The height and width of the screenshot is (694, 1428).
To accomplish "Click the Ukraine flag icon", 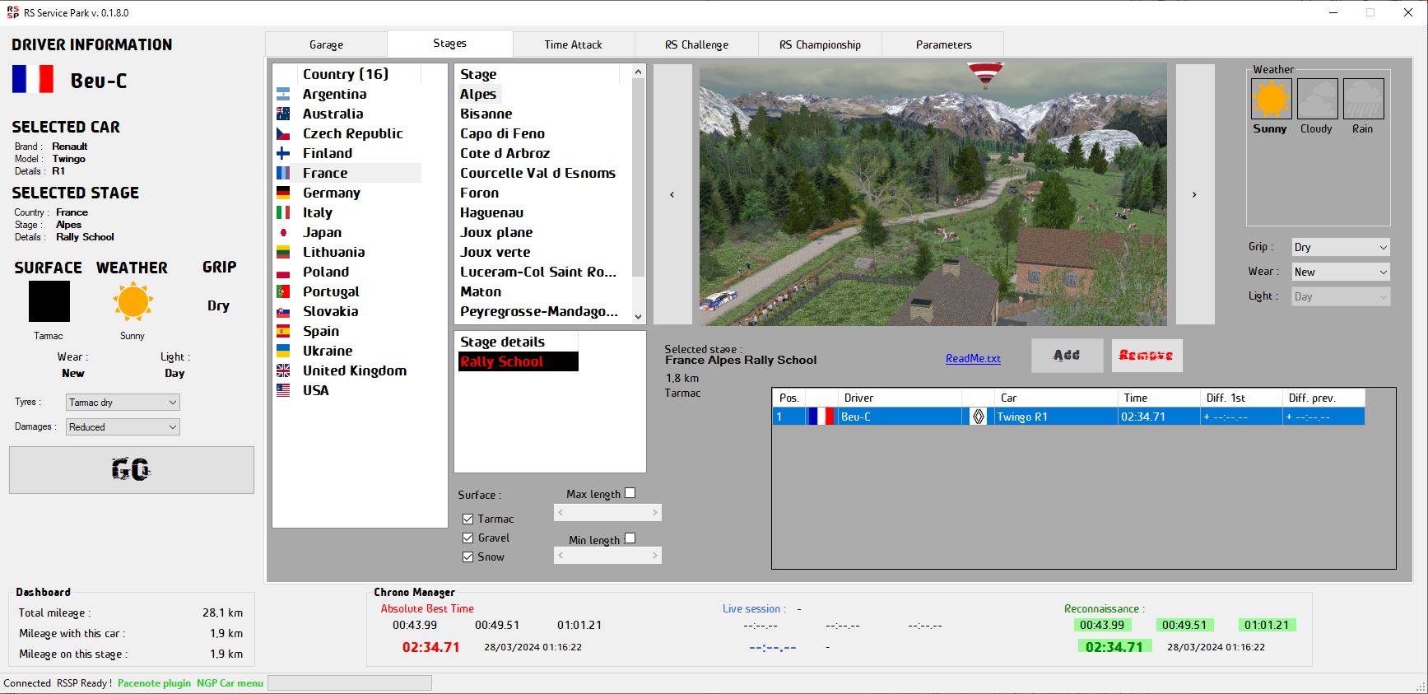I will [283, 351].
